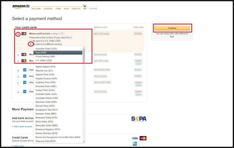The width and height of the screenshot is (234, 148).
Task: Choose 'My card is in U.S. Dollar (USD)' radio
Action: coord(31,41)
